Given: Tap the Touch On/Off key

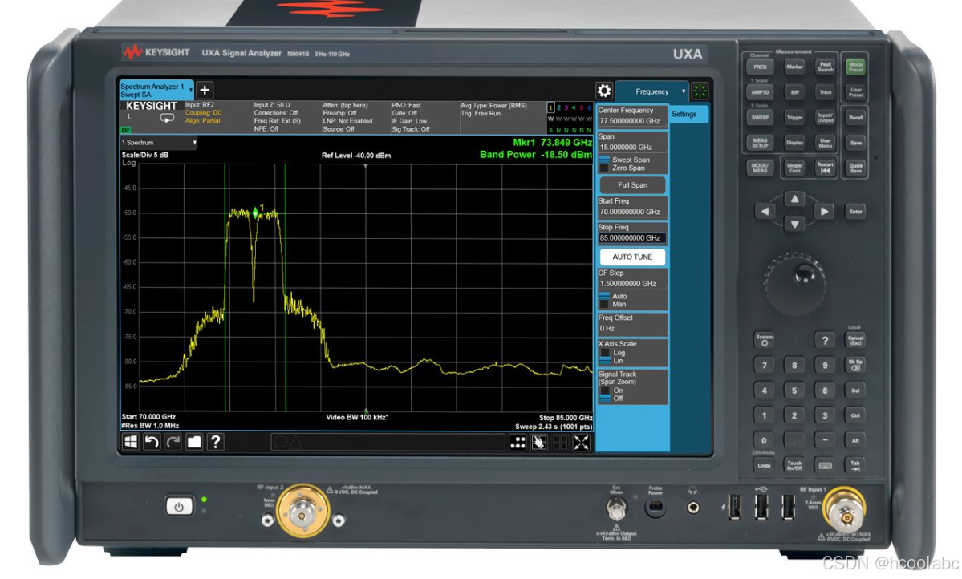Looking at the screenshot, I should click(794, 466).
